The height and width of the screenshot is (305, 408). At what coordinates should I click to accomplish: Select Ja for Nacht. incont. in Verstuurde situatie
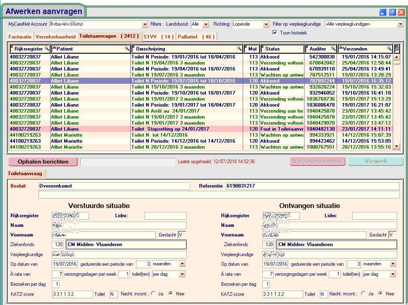coord(153,294)
